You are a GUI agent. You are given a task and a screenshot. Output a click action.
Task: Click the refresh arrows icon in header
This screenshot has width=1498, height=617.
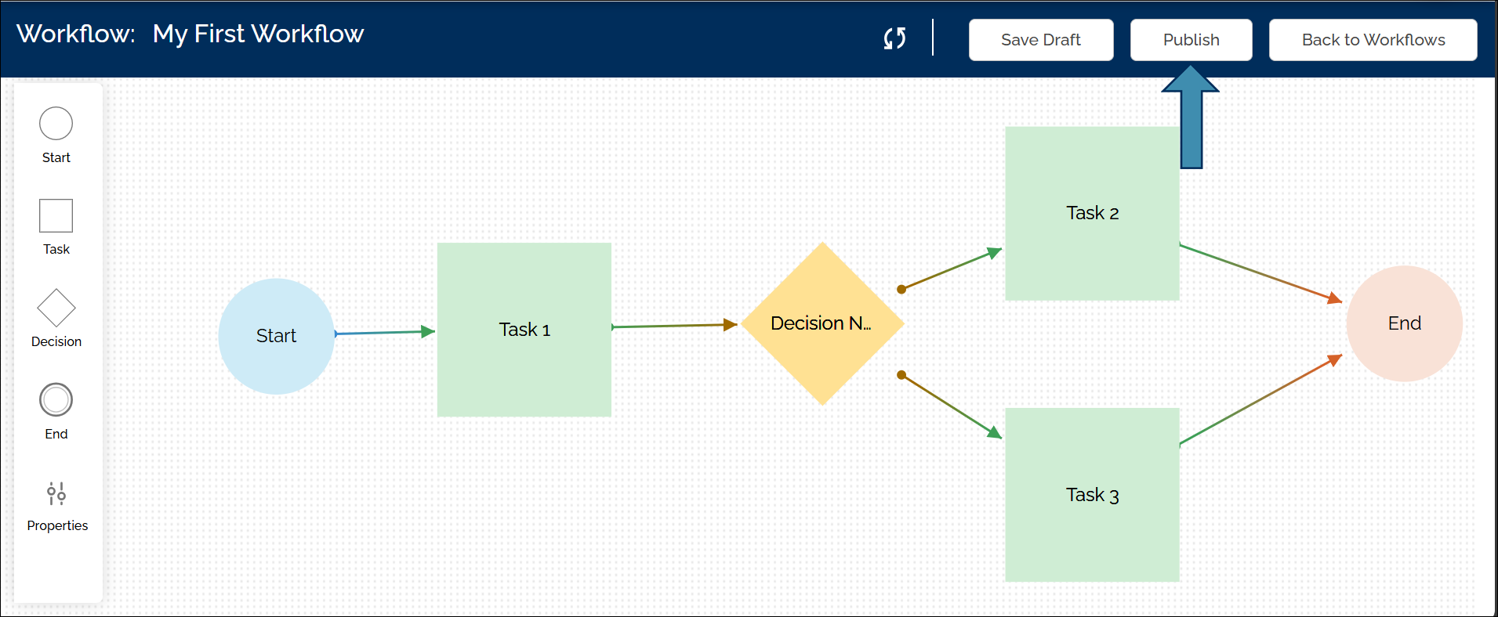[x=894, y=38]
